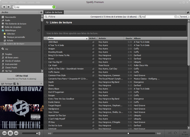The image size is (190, 137).
Task: Click purchase icon for 2000 Black
Action: 93,42
